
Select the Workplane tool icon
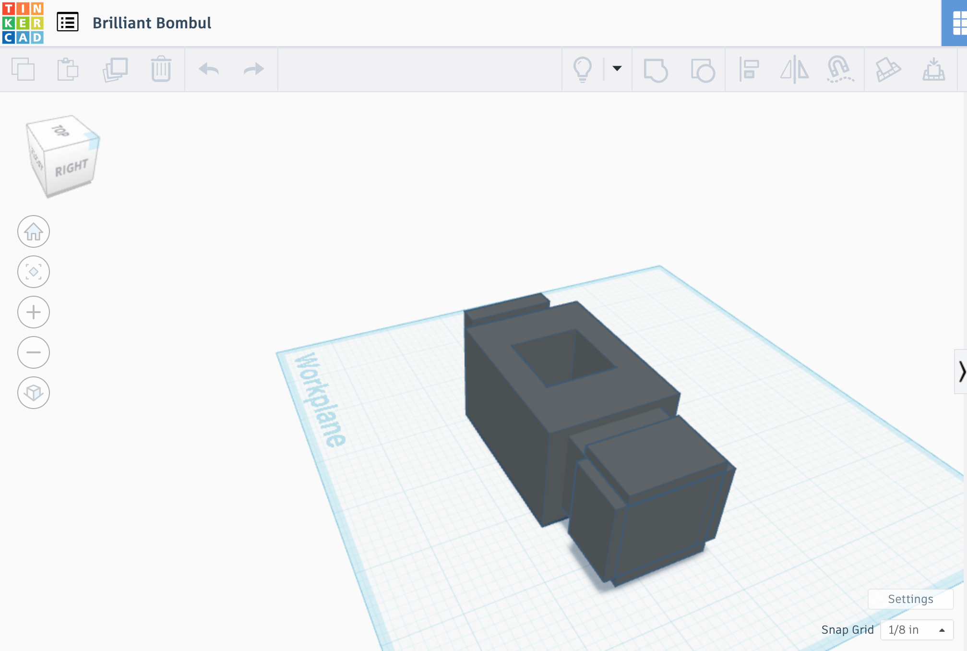(888, 70)
